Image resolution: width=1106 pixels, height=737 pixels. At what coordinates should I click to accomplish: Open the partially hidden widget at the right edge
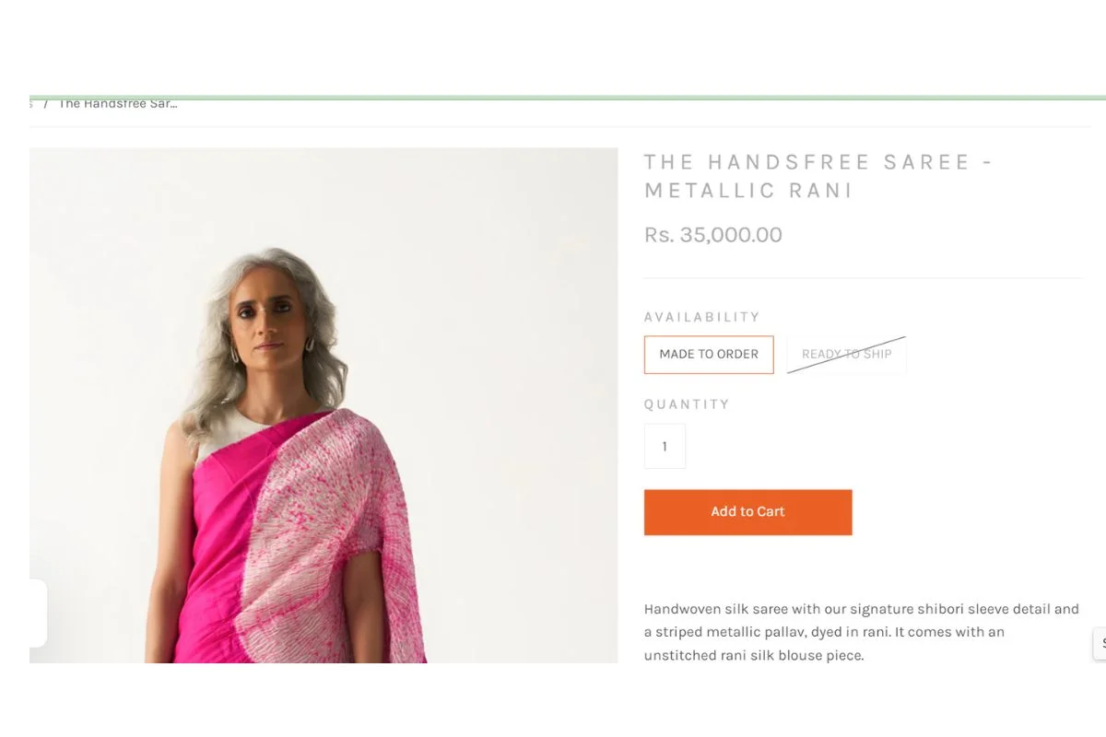(1100, 644)
